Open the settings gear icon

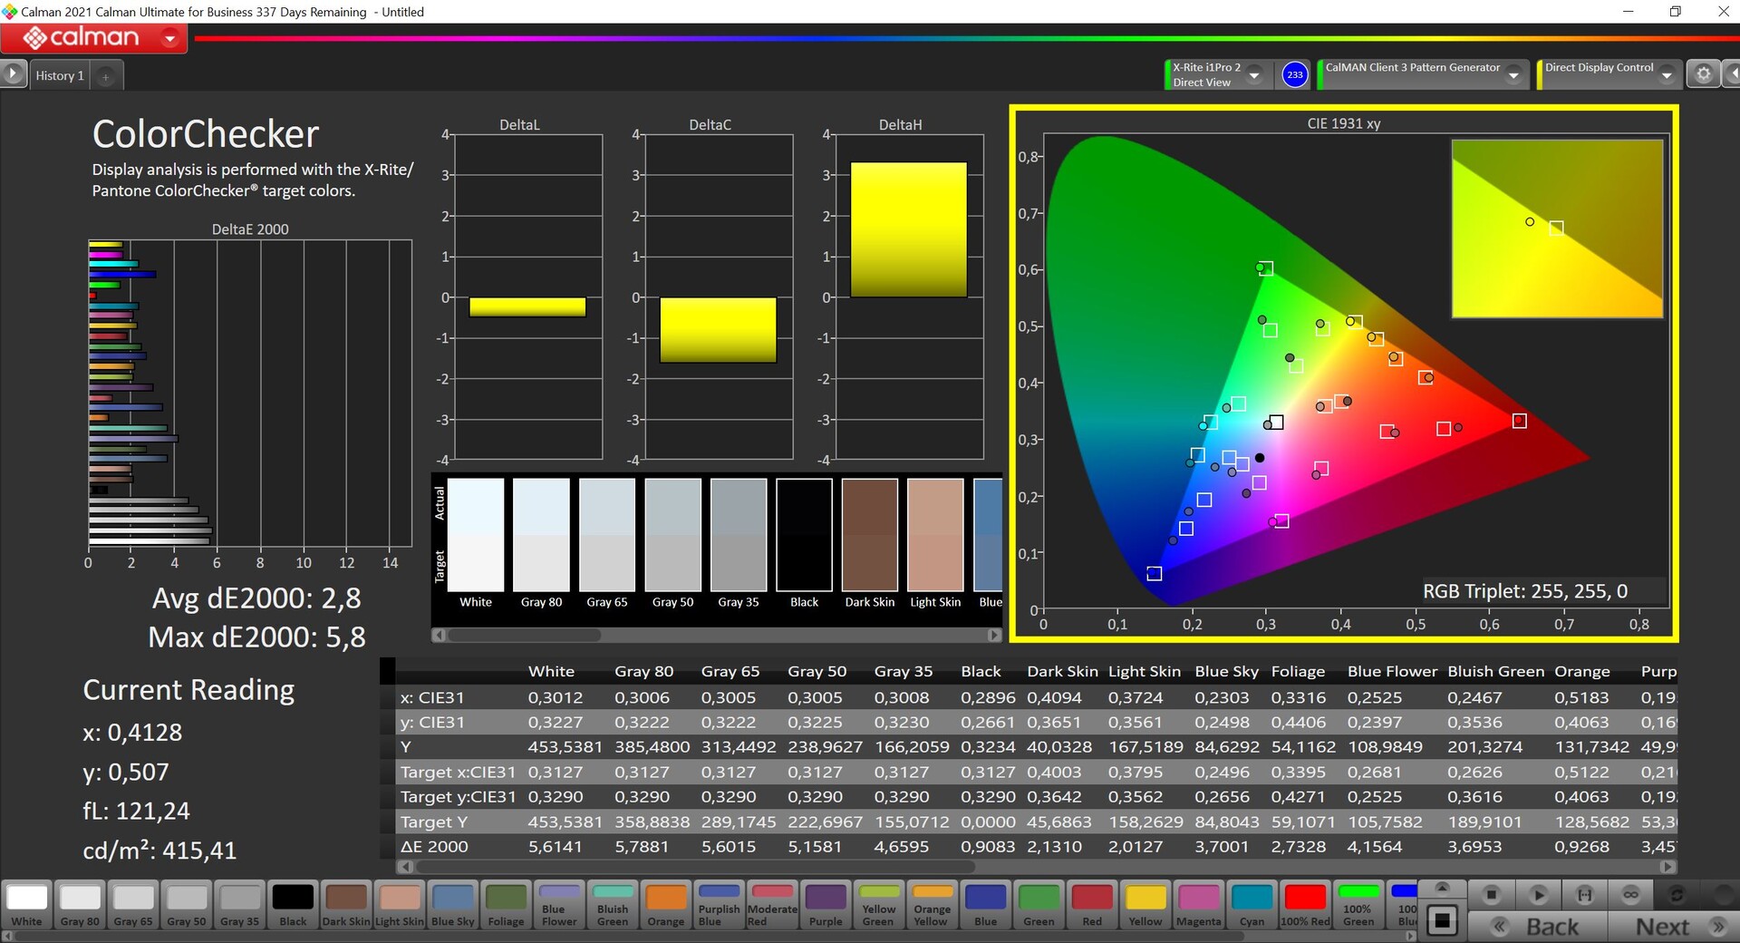tap(1703, 74)
